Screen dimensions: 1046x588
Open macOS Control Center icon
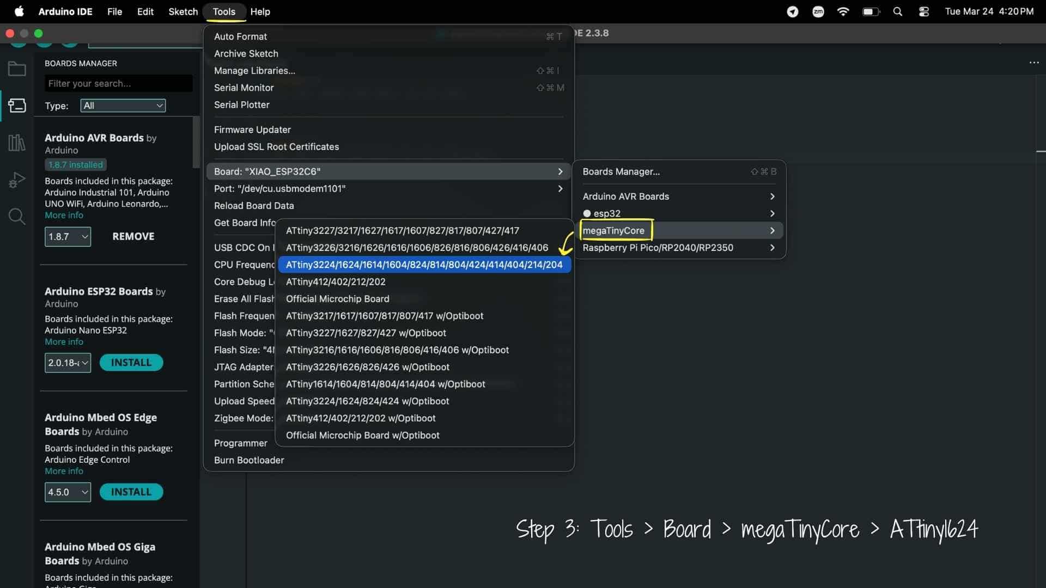click(923, 11)
